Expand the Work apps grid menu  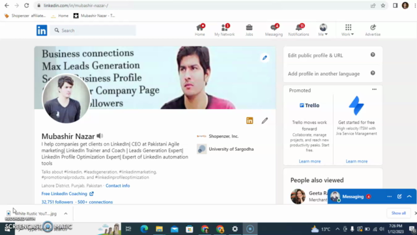click(348, 30)
